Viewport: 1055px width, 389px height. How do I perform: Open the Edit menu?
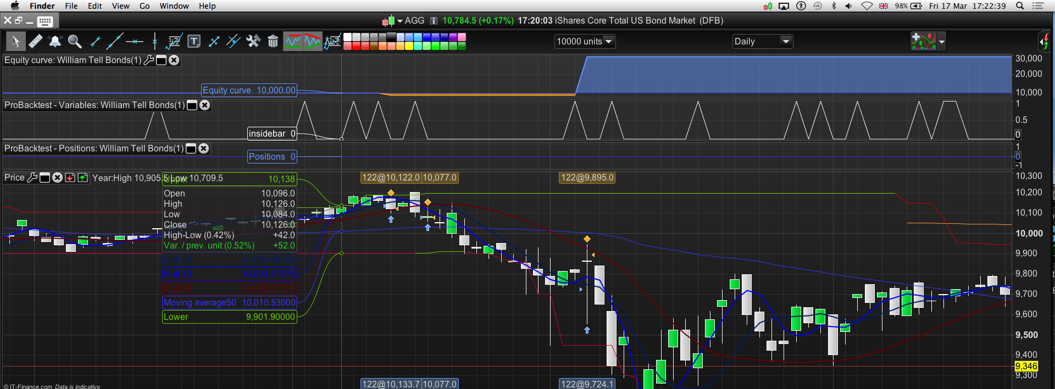click(x=95, y=6)
